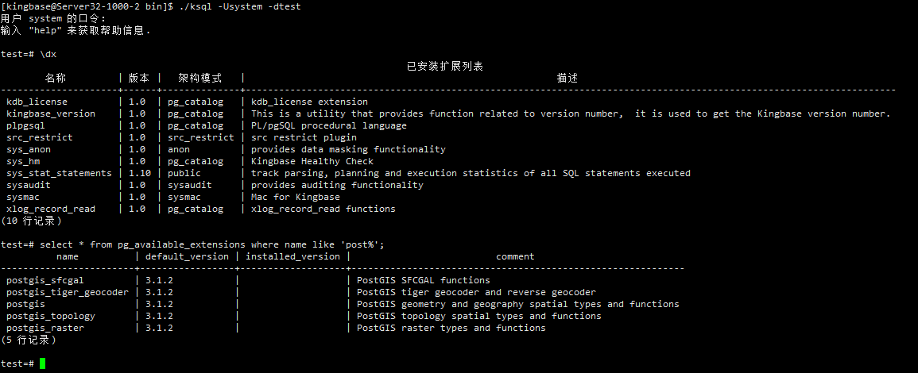Viewport: 918px width, 373px height.
Task: Select the kdb_license extension name
Action: (37, 102)
